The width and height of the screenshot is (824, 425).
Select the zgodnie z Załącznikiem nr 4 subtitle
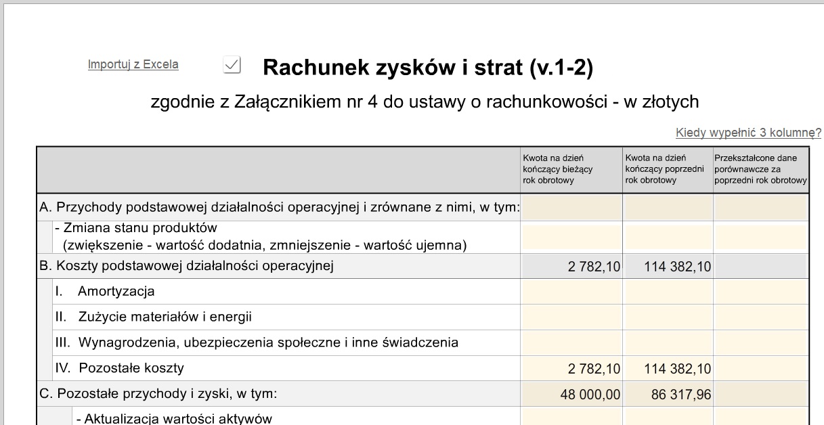pos(425,102)
